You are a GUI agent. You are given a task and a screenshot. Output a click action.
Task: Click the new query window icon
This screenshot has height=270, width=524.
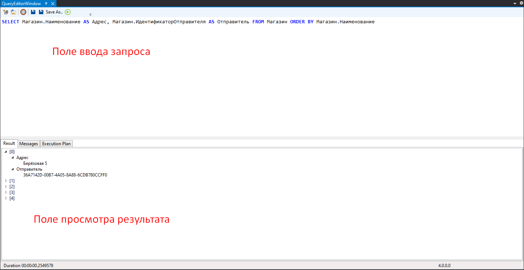pyautogui.click(x=5, y=12)
